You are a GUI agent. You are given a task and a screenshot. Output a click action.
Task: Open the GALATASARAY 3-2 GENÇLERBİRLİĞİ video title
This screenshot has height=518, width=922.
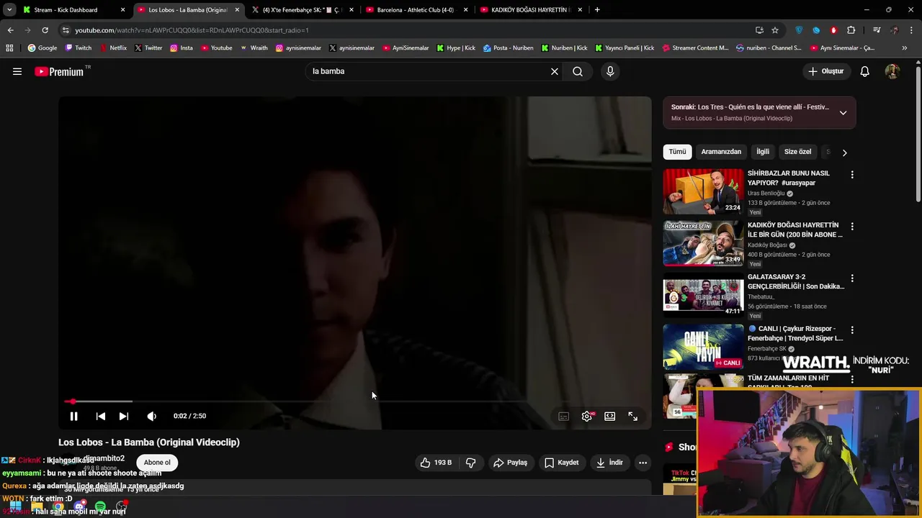[795, 281]
